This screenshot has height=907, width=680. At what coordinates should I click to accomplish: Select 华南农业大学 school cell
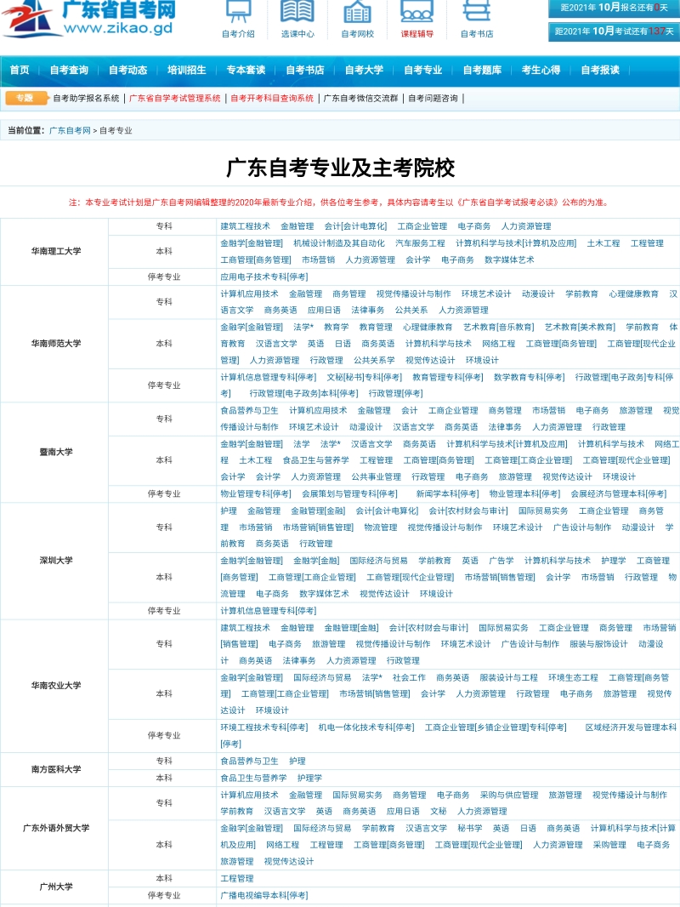coord(55,686)
